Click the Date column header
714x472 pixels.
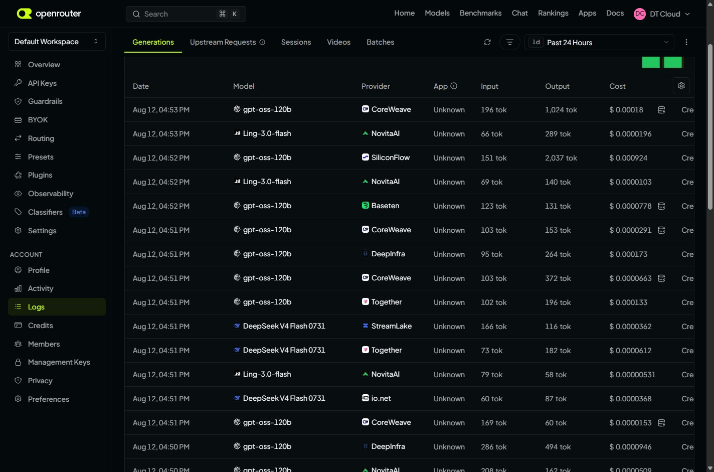pos(141,86)
